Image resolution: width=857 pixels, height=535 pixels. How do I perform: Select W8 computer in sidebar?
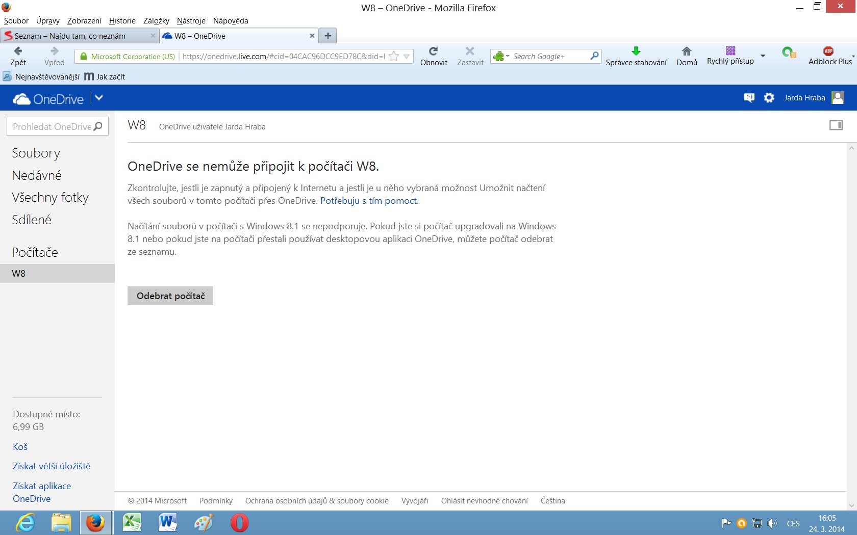(x=57, y=274)
